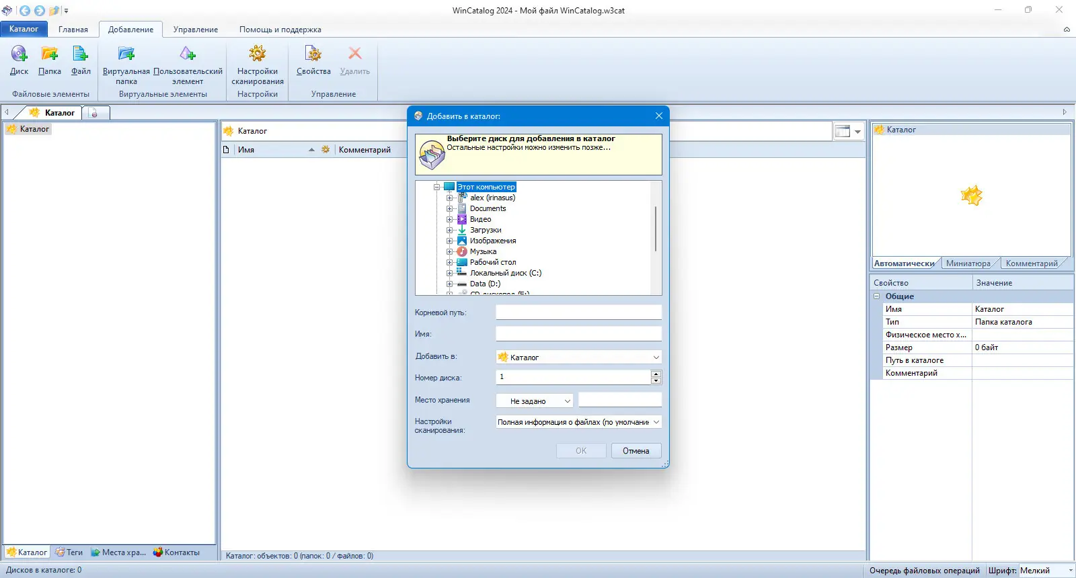Click the Место хранения text field
The height and width of the screenshot is (578, 1076).
[x=620, y=401]
